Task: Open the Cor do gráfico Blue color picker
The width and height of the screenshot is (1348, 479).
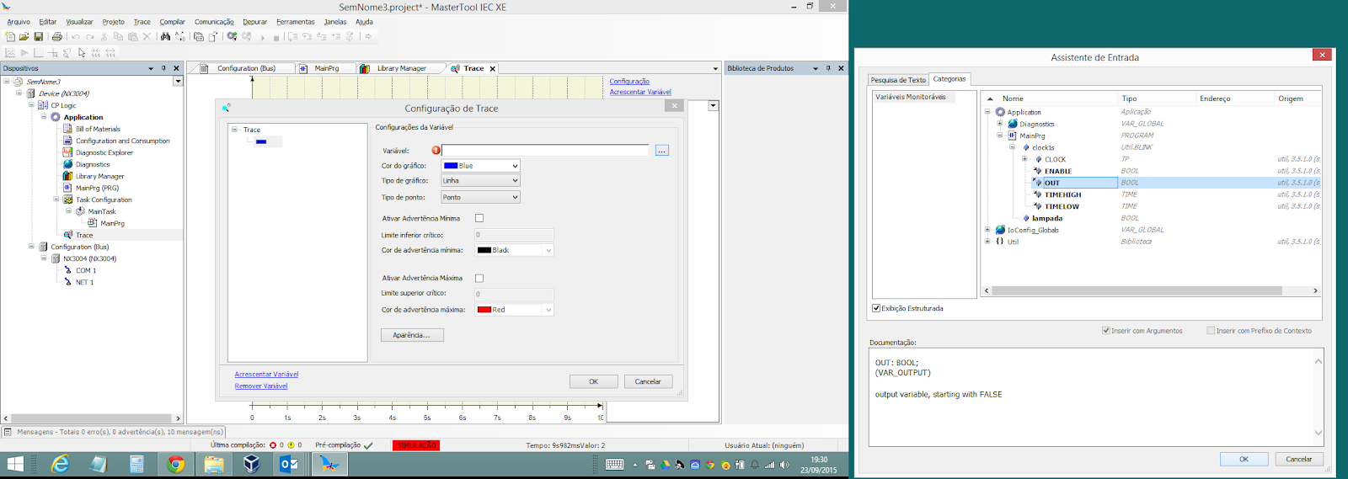Action: (x=480, y=166)
